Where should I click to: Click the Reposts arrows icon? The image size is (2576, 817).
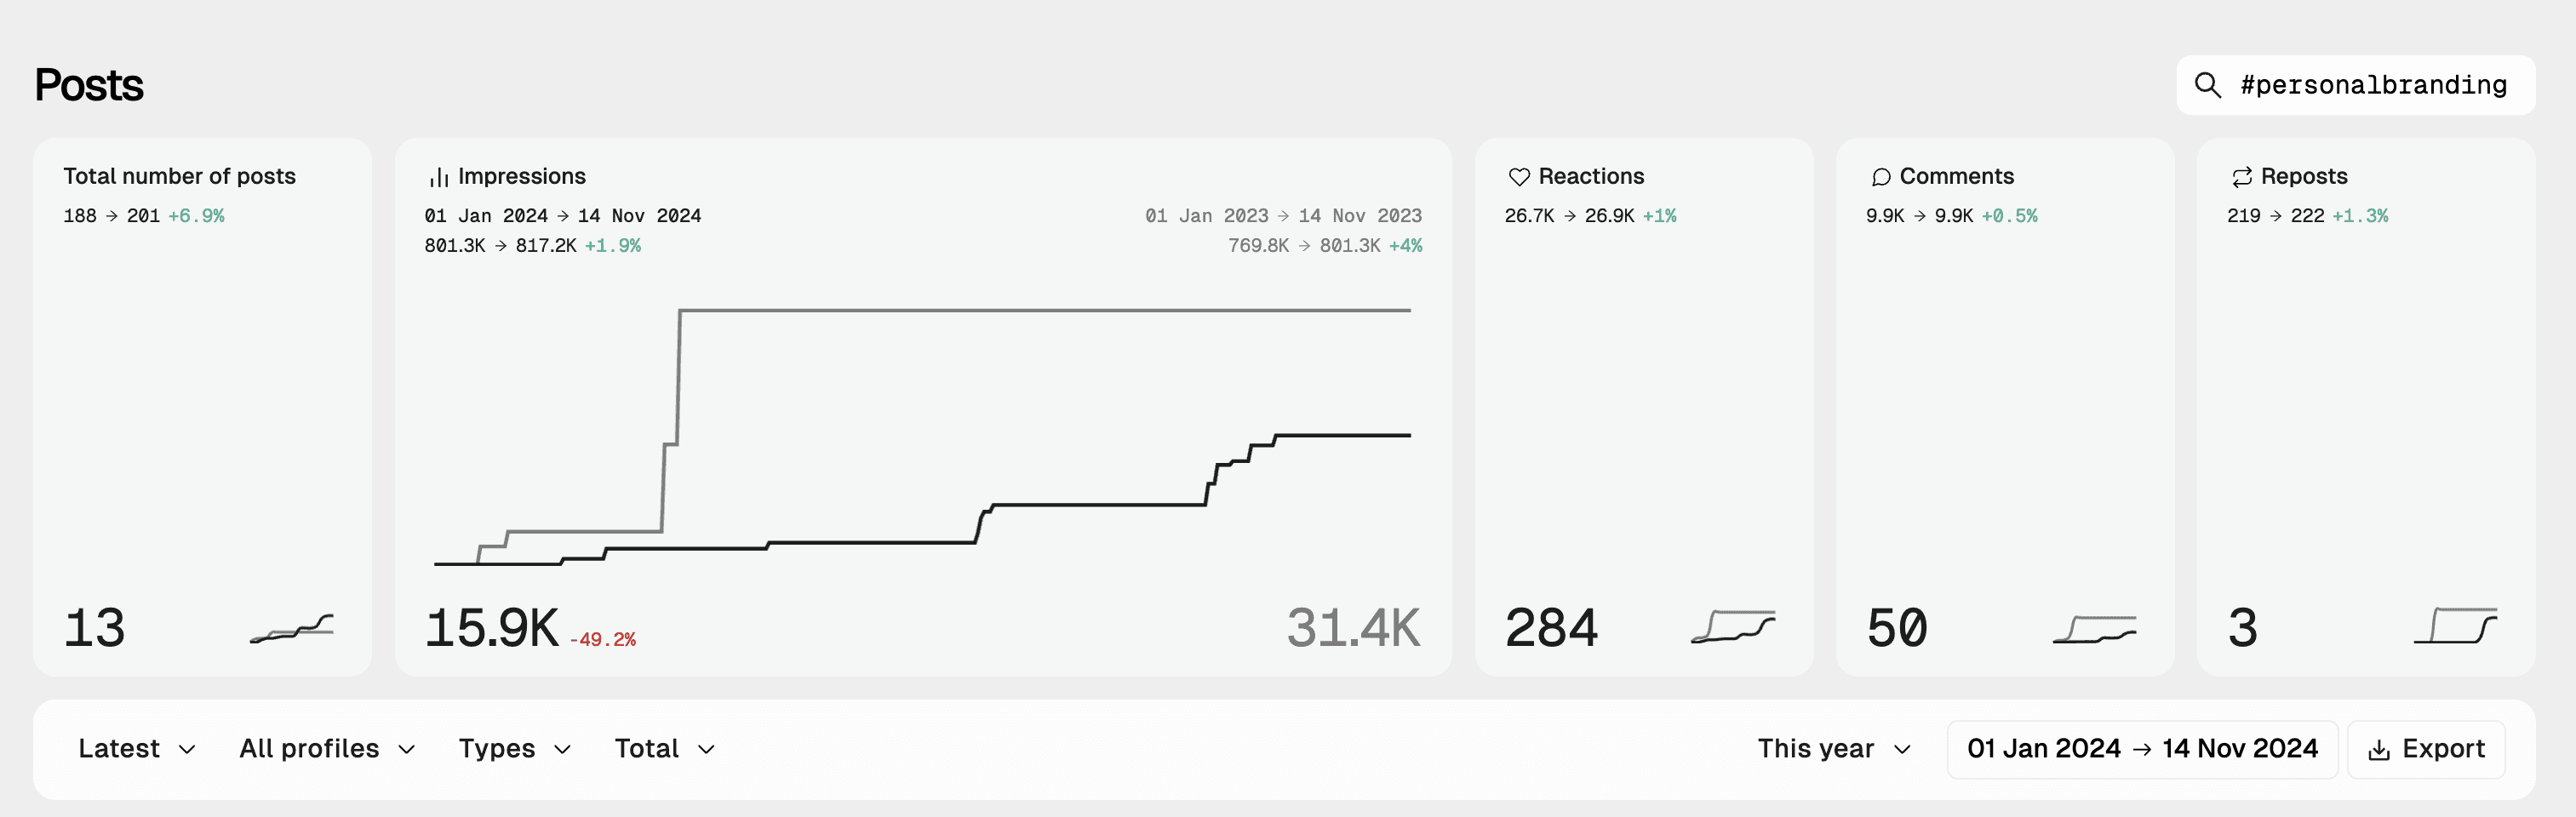click(2241, 177)
